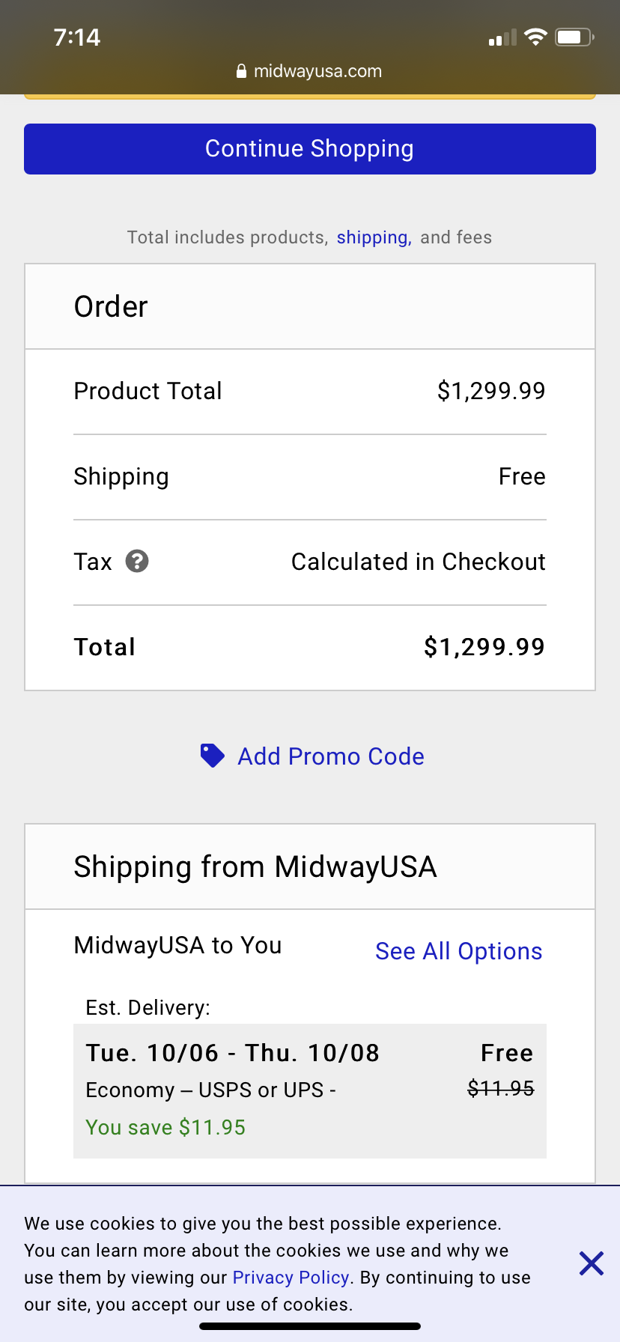Tap the 7:14 clock in status bar
The height and width of the screenshot is (1342, 620).
coord(77,37)
